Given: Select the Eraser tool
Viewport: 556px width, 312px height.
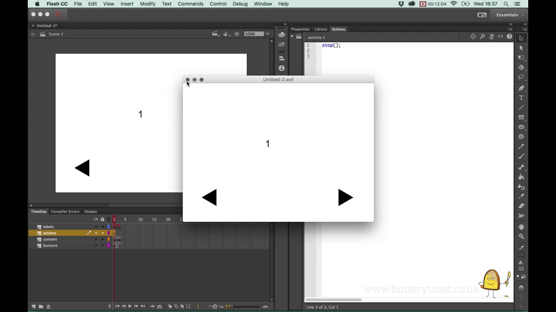Looking at the screenshot, I should [521, 206].
